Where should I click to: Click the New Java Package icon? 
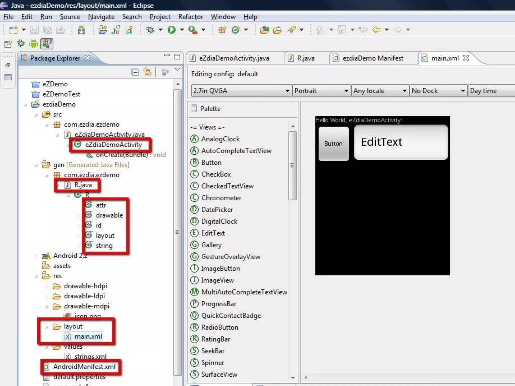pyautogui.click(x=222, y=30)
